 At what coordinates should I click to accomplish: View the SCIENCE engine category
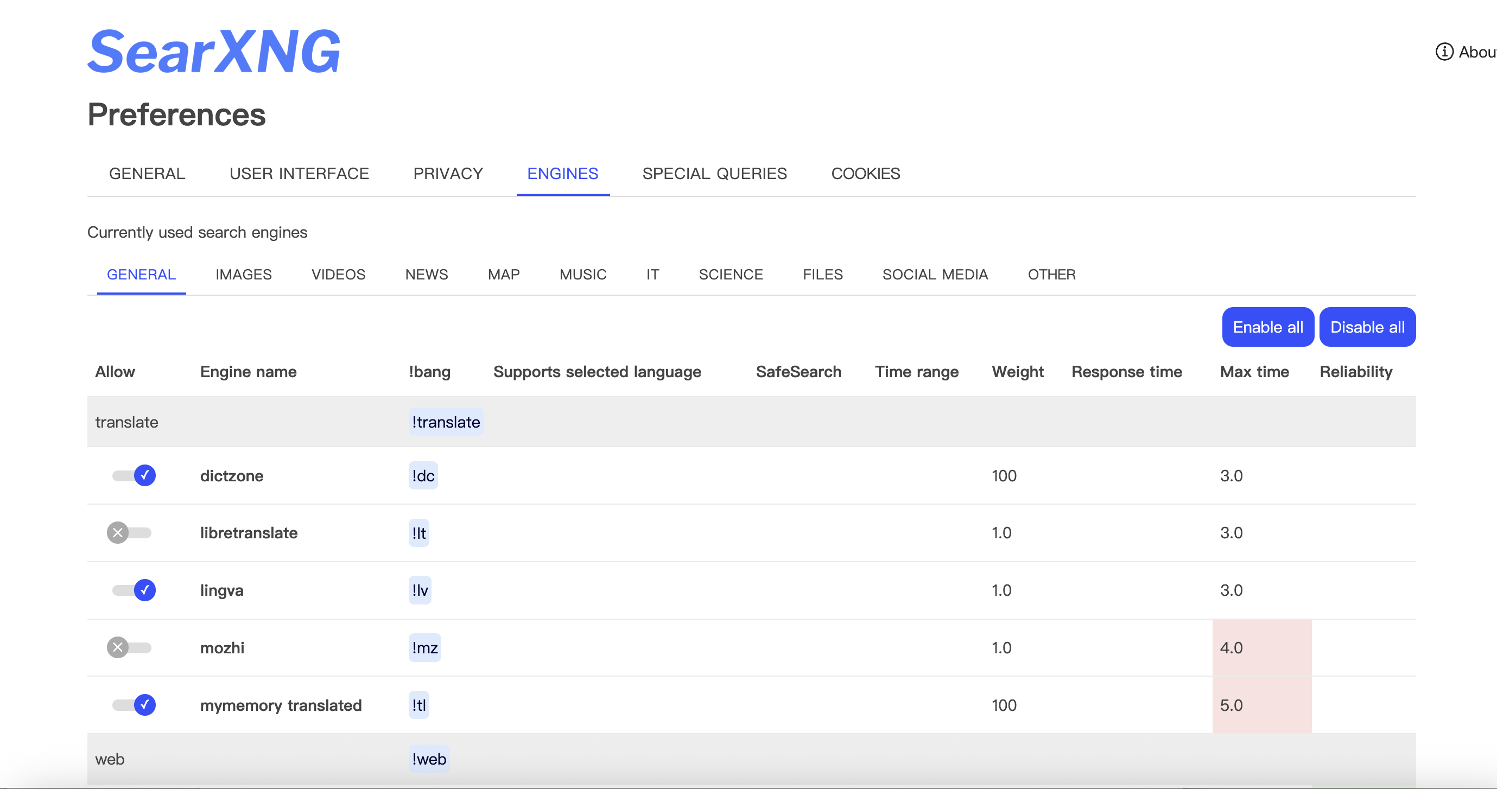[731, 274]
